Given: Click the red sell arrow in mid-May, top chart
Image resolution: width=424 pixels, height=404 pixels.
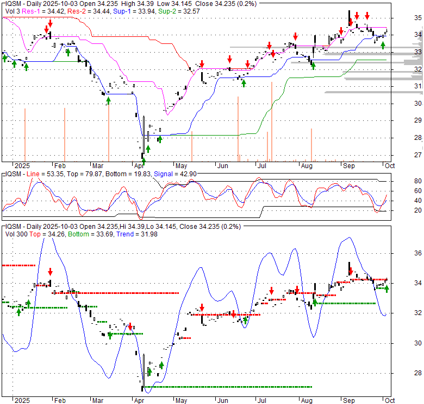Looking at the screenshot, I should [x=202, y=64].
